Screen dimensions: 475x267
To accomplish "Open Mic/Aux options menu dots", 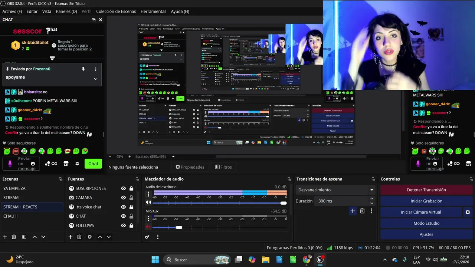I will 148,218.
